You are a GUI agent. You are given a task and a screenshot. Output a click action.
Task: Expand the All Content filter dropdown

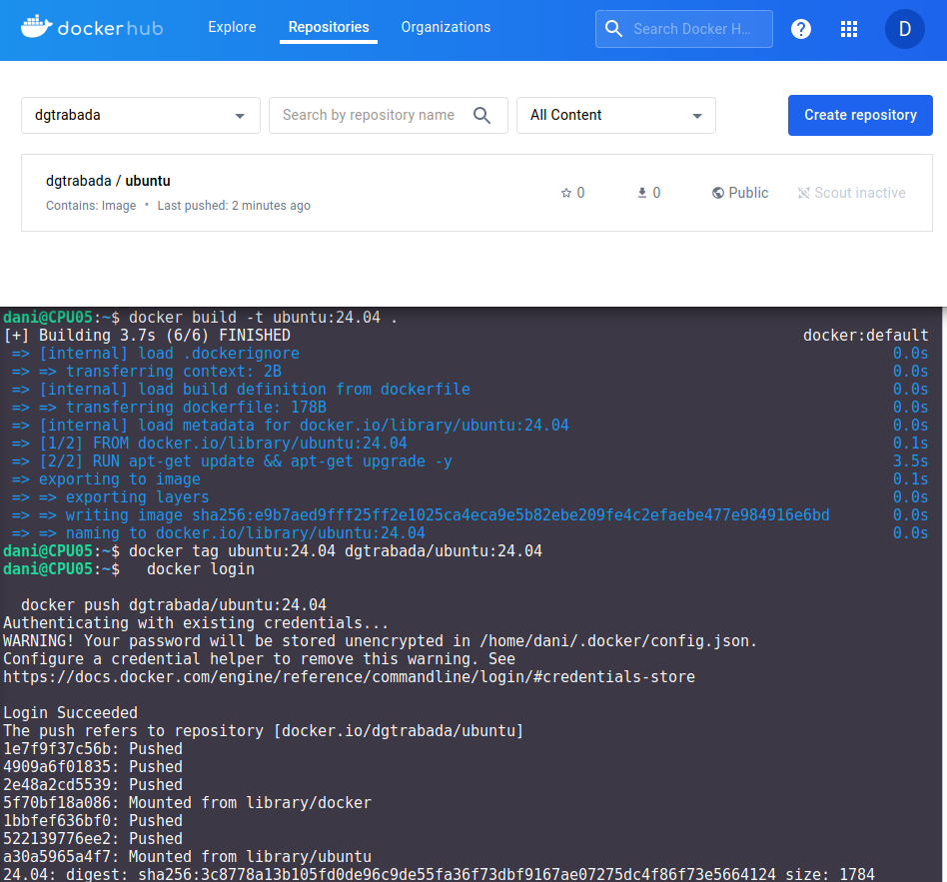click(615, 115)
